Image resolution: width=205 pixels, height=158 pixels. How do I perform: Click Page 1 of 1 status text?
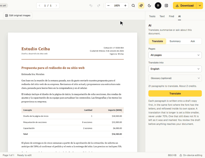pos(8,155)
